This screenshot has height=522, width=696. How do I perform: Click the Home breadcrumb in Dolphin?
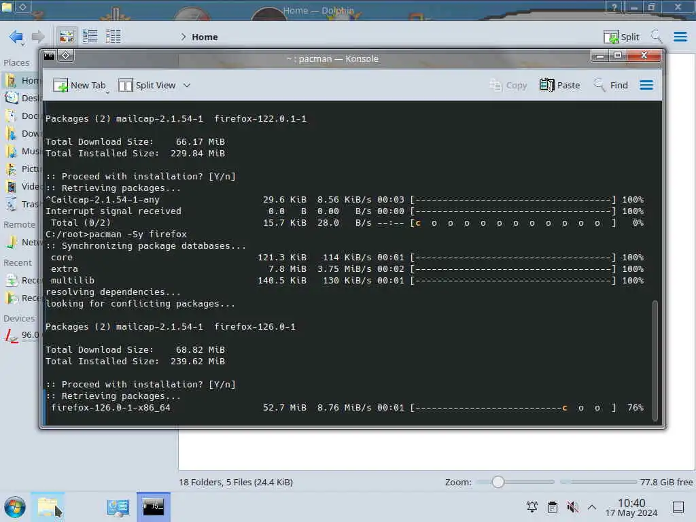(205, 37)
